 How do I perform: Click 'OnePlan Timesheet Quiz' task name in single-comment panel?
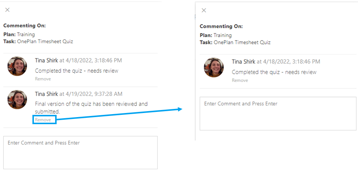(242, 42)
